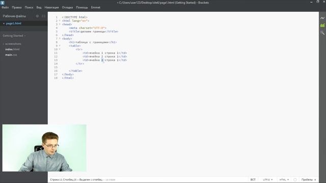Viewport: 326px width, 183px height.
Task: Open the HTML language mode dropdown
Action: coord(284,179)
